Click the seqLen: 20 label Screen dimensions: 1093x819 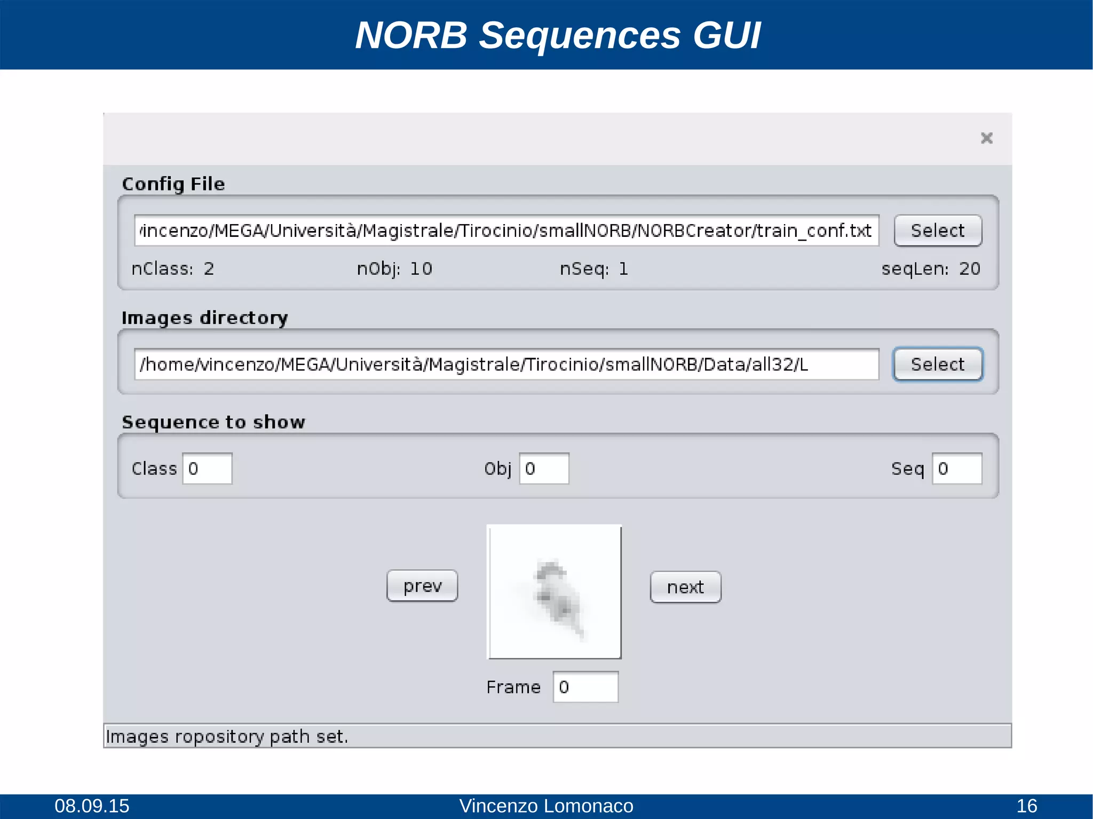(931, 268)
